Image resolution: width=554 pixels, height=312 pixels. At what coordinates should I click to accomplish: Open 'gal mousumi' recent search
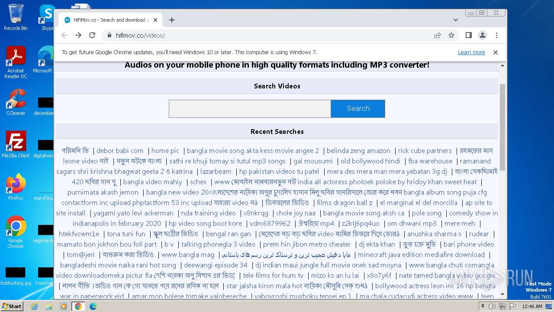(313, 161)
